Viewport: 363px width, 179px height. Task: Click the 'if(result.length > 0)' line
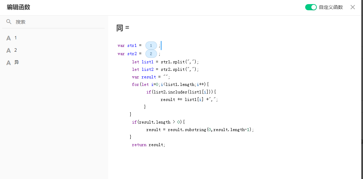(158, 122)
